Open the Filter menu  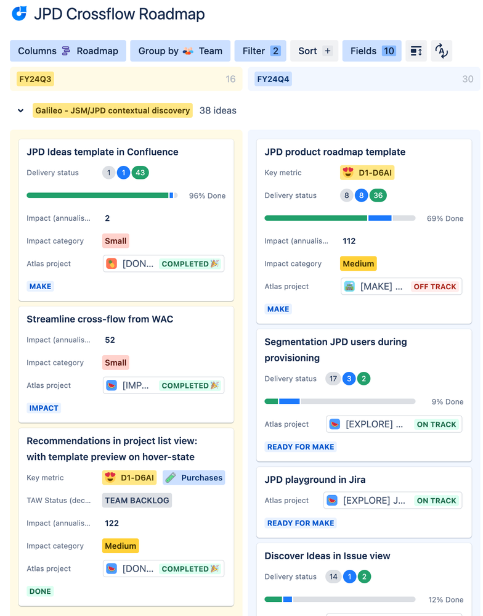point(260,51)
